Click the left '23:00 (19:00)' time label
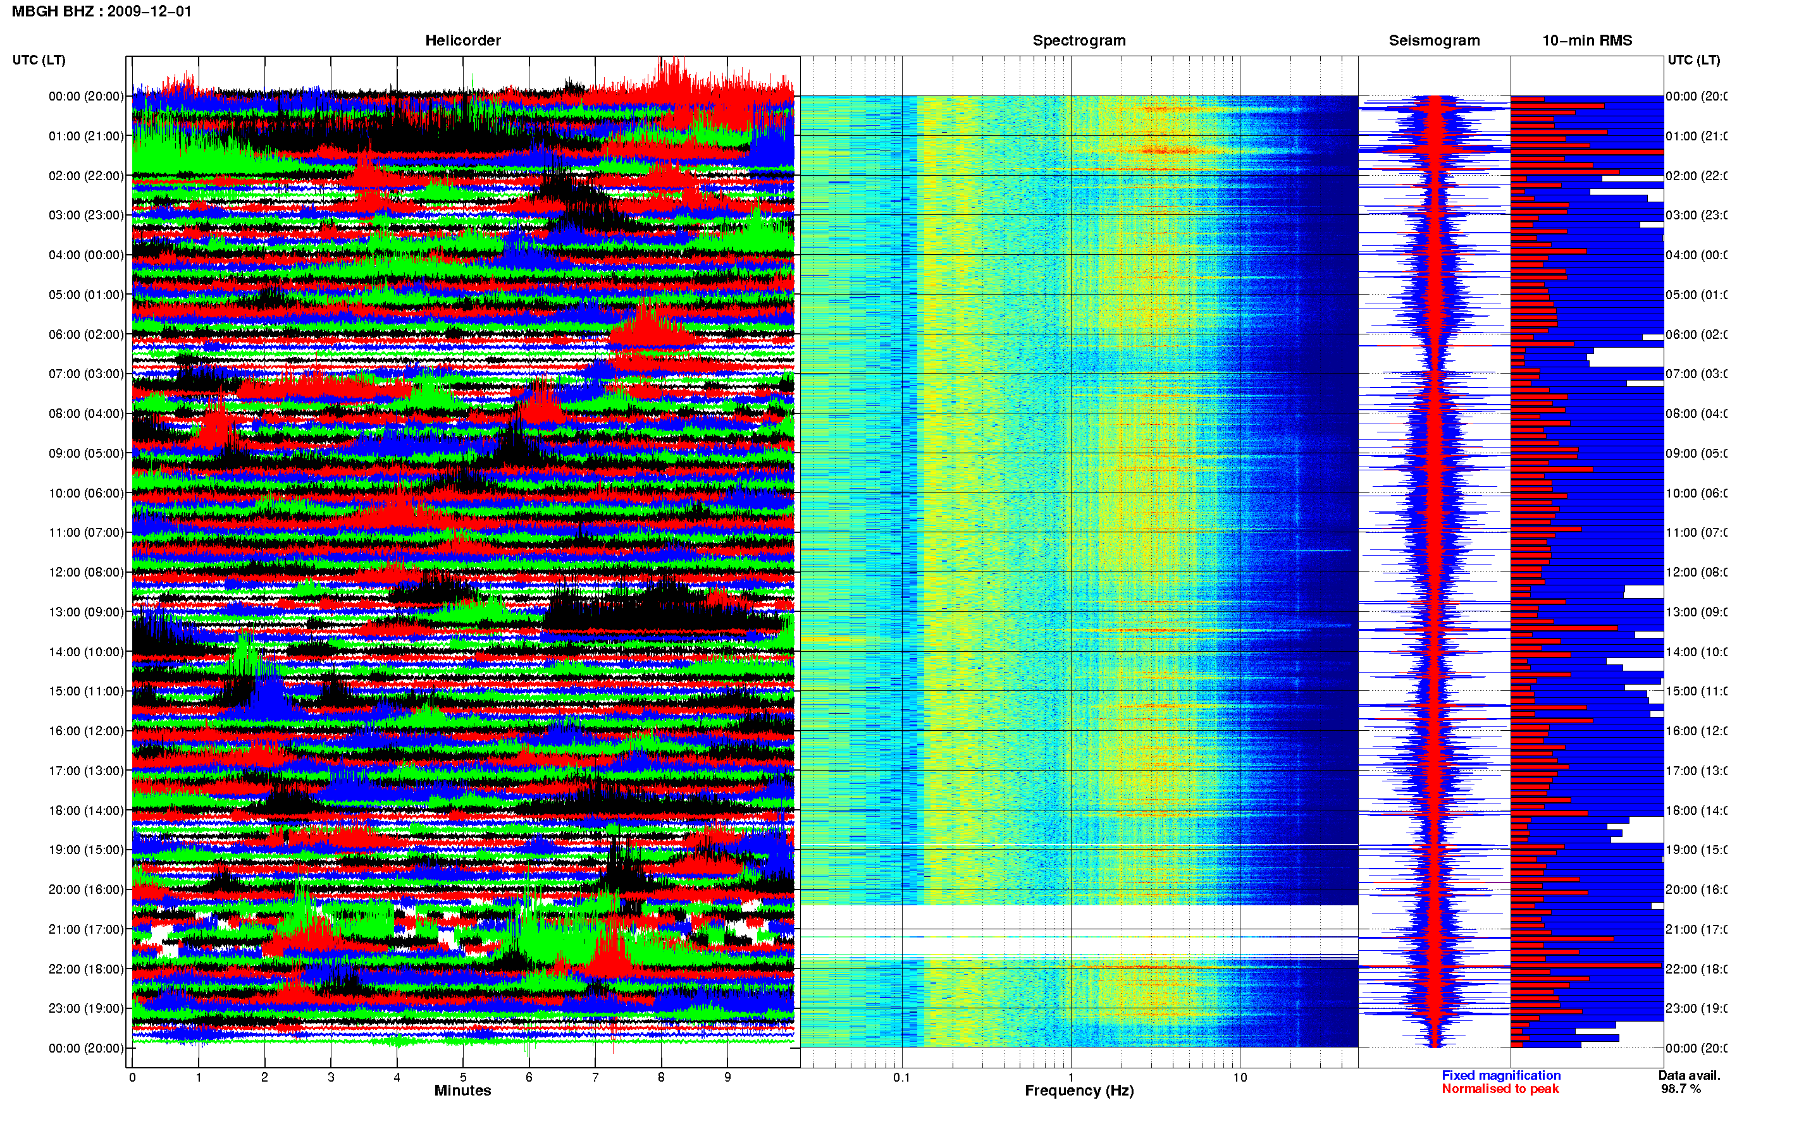Screen dimensions: 1799x1124 coord(86,1008)
